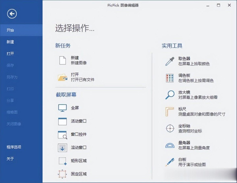This screenshot has height=183, width=237.
Task: Click the 窗口控件 label
Action: tap(79, 134)
